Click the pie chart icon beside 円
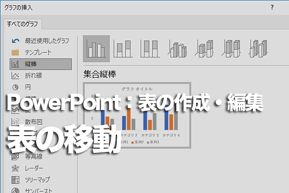Viewport: 289px width, 193px height. [15, 87]
